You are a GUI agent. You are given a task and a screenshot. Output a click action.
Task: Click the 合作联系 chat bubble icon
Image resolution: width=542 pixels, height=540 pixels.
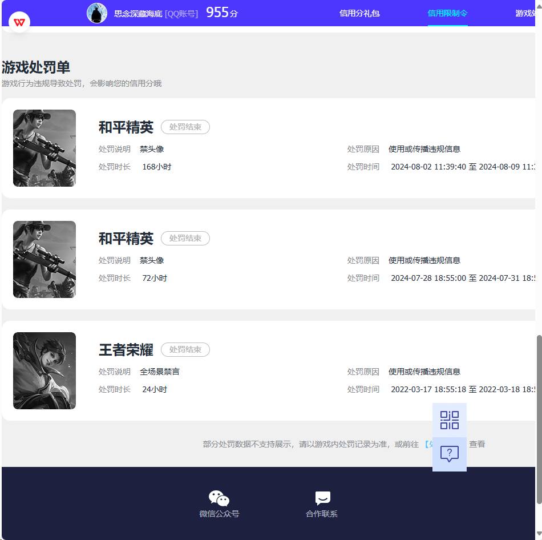(x=323, y=498)
